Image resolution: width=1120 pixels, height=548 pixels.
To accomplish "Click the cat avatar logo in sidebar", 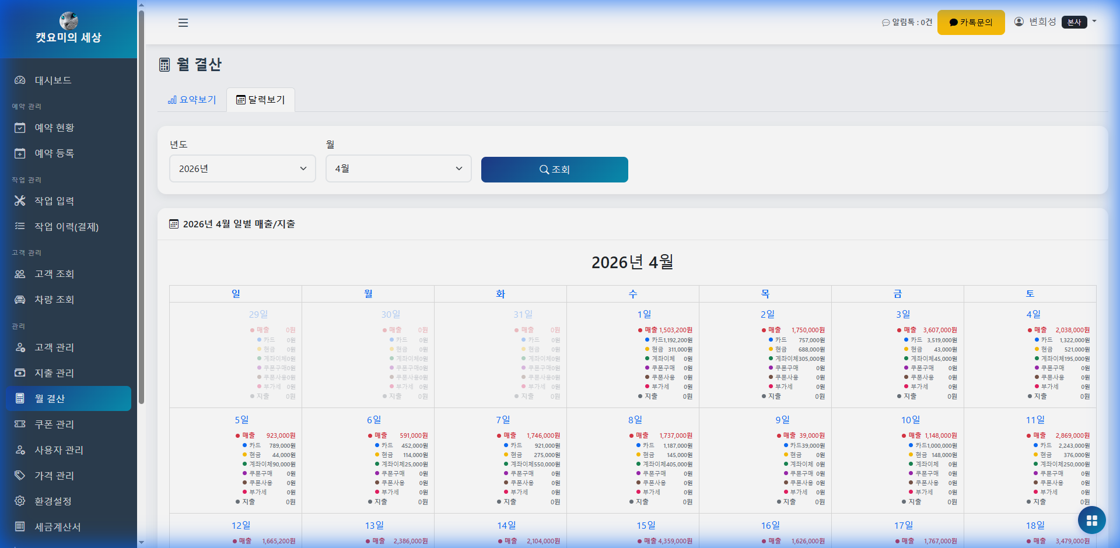I will click(69, 20).
